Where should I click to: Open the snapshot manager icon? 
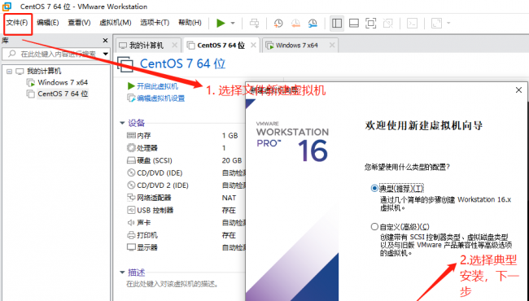point(313,23)
